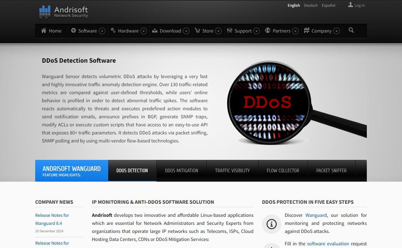Click the Support sliders icon

tap(229, 30)
